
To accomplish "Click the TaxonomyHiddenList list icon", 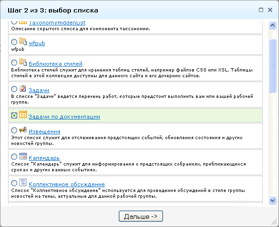I will click(x=23, y=23).
